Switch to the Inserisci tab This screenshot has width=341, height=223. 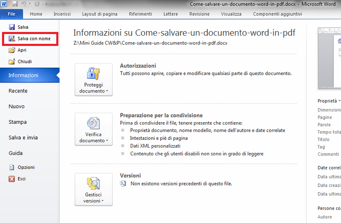pyautogui.click(x=62, y=14)
